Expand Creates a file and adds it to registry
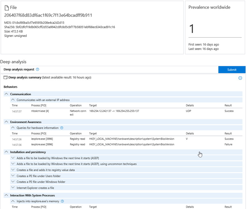The image size is (247, 209). pos(13,170)
